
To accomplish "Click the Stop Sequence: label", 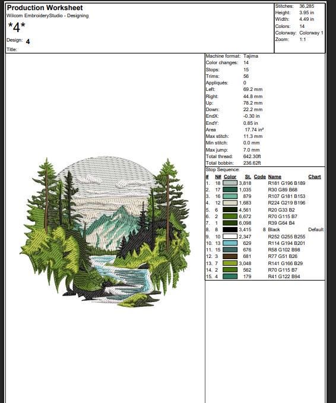I will point(223,169).
